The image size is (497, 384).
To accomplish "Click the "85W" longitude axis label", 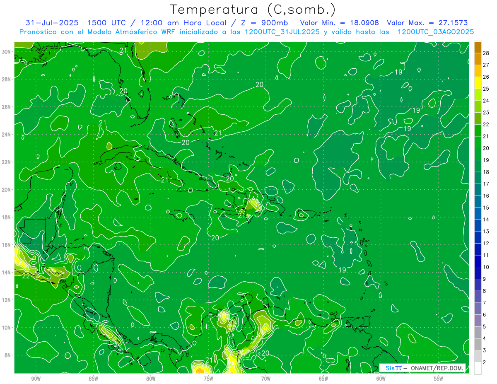I will (93, 379).
